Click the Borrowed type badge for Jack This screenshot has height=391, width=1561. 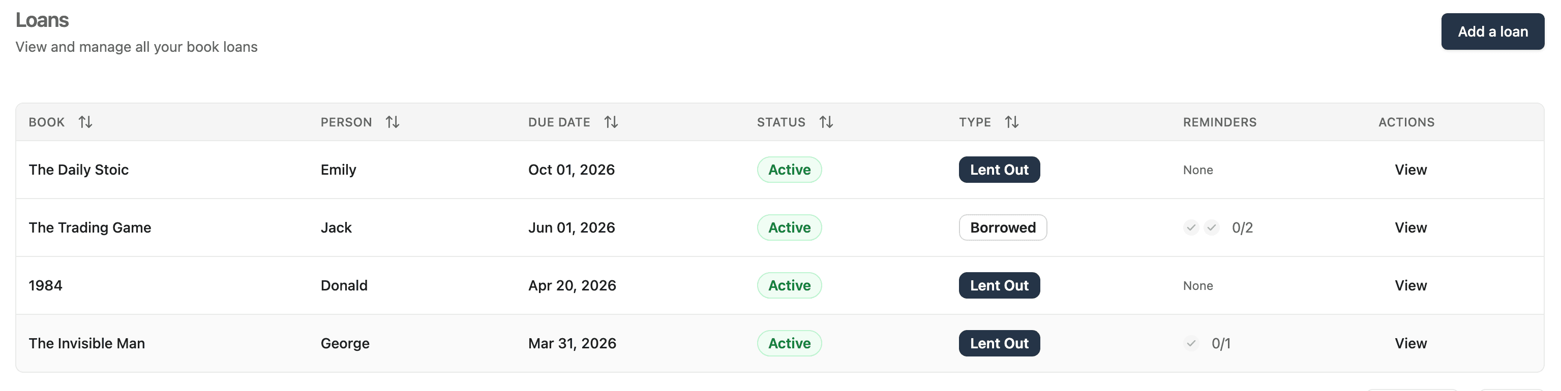pyautogui.click(x=1002, y=227)
